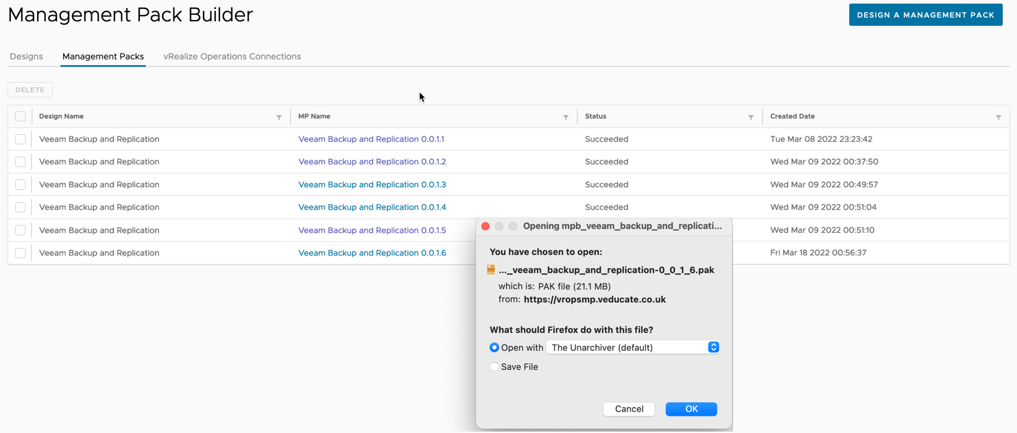Click the dialog title bar text

point(622,226)
